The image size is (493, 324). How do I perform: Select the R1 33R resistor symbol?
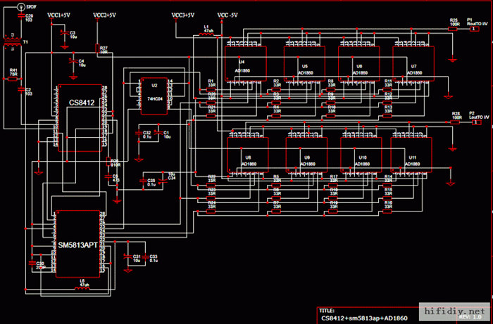[211, 90]
